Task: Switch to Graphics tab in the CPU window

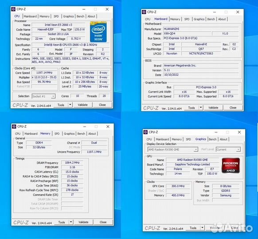Action: coord(68,16)
